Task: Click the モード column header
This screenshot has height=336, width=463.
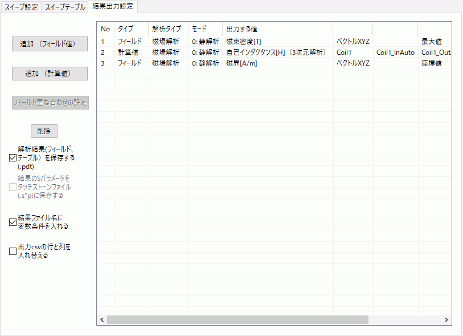Action: point(199,29)
